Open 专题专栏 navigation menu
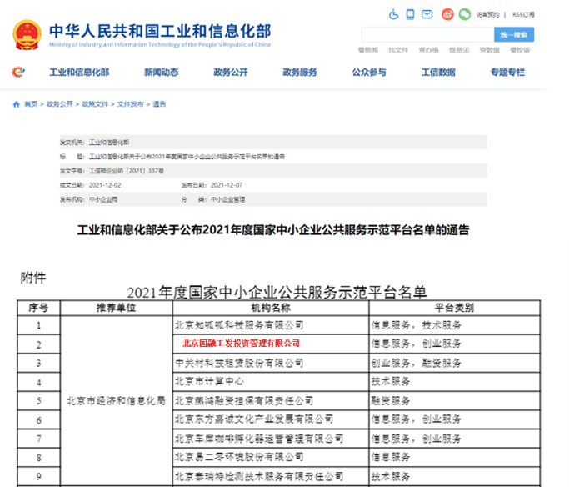The width and height of the screenshot is (569, 487). (x=507, y=73)
